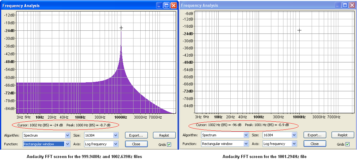357x163 pixels.
Task: Click the 3Hz axis label in left plot
Action: tap(20, 117)
